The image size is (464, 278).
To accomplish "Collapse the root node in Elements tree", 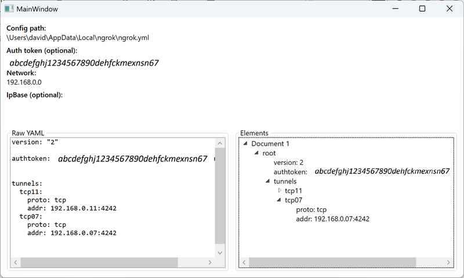I will coord(256,153).
